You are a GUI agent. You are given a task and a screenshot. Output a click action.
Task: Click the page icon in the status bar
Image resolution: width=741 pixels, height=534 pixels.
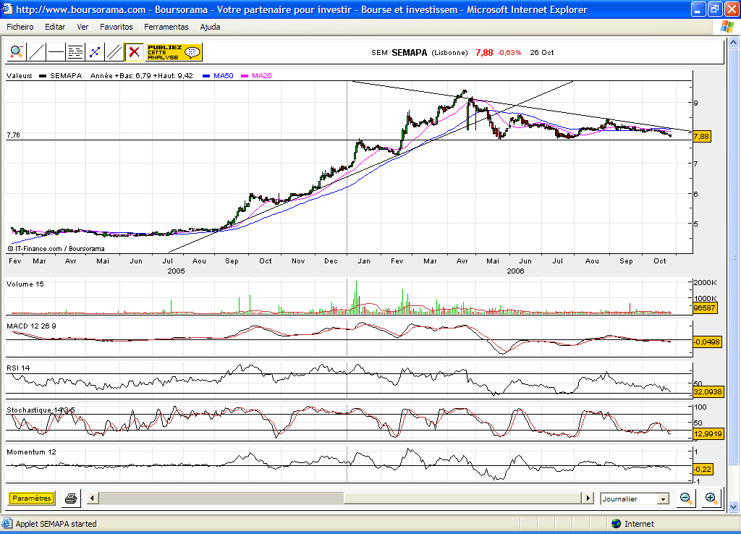coord(7,524)
